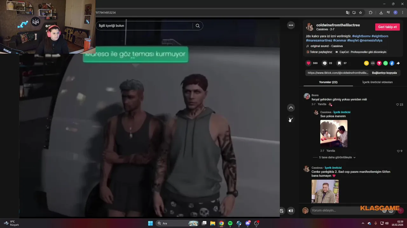Image resolution: width=407 pixels, height=228 pixels.
Task: Like the video with heart icon
Action: 308,63
